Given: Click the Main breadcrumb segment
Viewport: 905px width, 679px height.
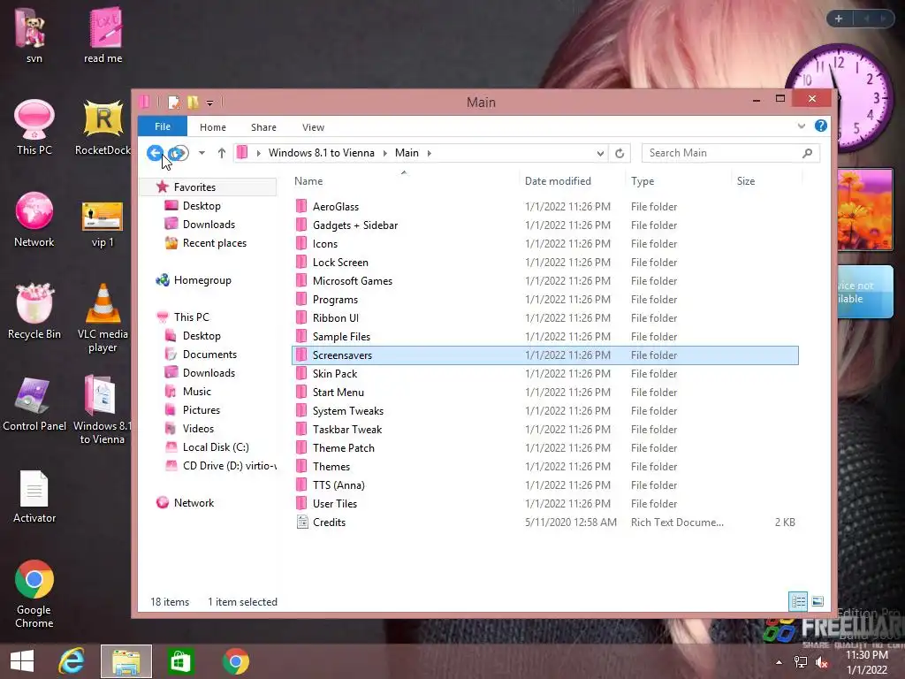Looking at the screenshot, I should tap(407, 153).
